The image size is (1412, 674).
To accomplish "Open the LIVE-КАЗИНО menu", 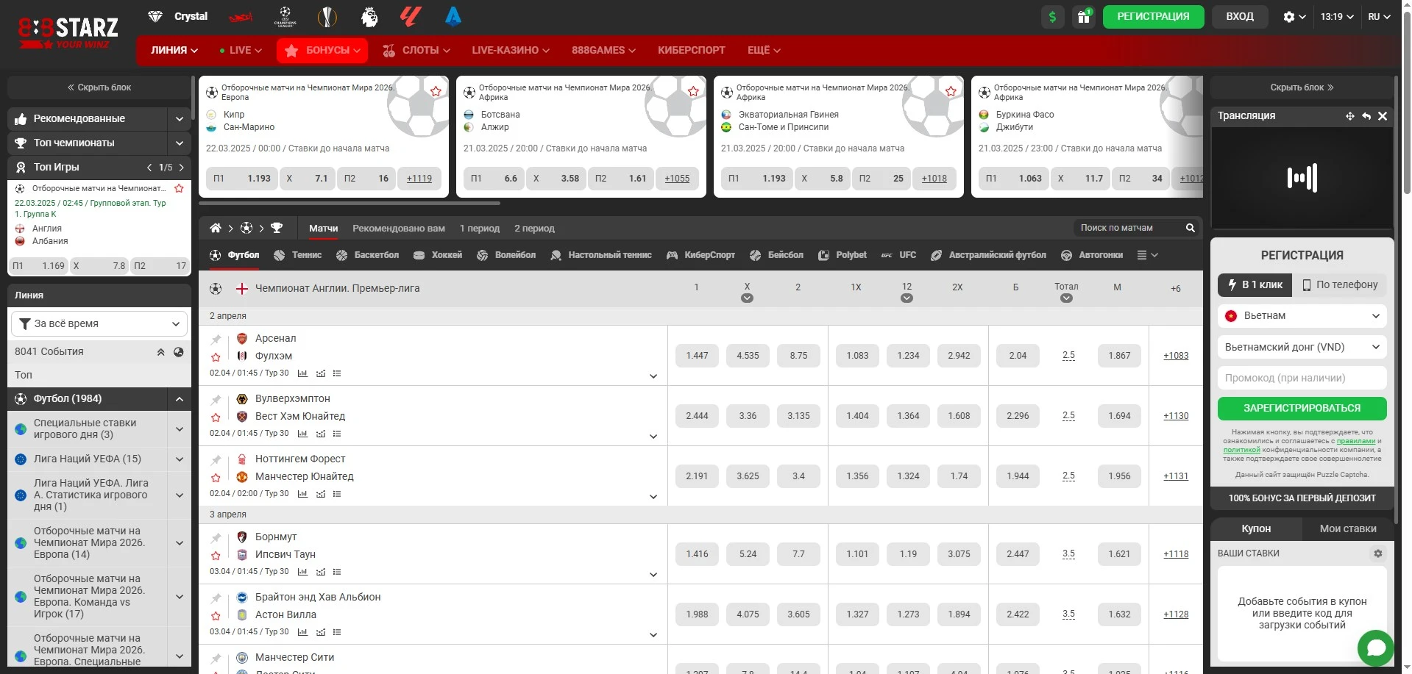I will [511, 50].
